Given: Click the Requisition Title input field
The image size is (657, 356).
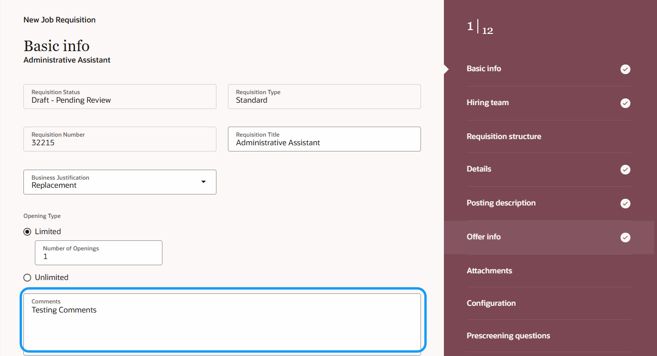Looking at the screenshot, I should tap(324, 139).
